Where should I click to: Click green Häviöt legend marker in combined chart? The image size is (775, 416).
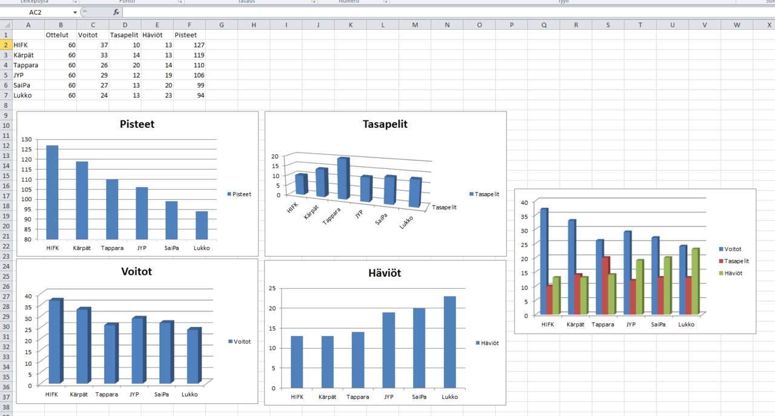pos(721,274)
